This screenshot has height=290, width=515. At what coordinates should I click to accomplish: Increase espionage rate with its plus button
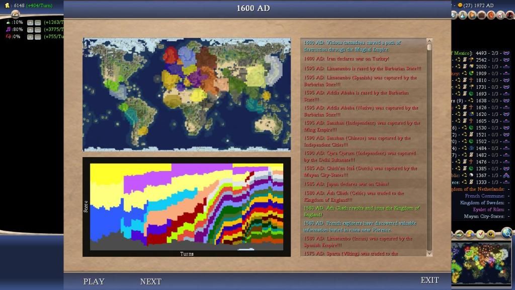[x=30, y=37]
